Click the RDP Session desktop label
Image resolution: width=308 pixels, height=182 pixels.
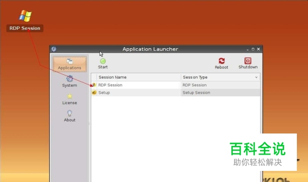[x=25, y=28]
